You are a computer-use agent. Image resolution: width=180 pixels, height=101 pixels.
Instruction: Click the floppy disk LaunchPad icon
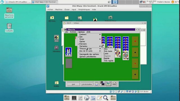[96, 84]
